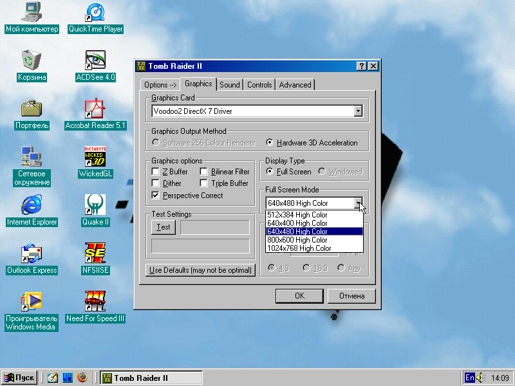515x386 pixels.
Task: Open the Advanced tab
Action: pos(295,85)
